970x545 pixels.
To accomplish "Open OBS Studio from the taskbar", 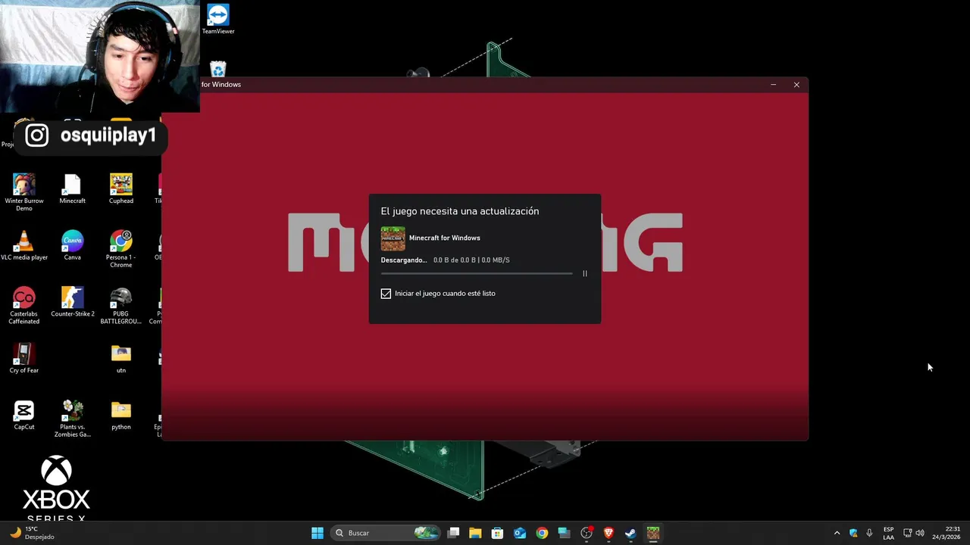I will click(587, 533).
